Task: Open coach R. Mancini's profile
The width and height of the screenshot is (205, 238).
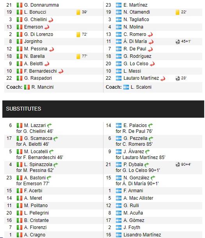Action: pyautogui.click(x=43, y=87)
